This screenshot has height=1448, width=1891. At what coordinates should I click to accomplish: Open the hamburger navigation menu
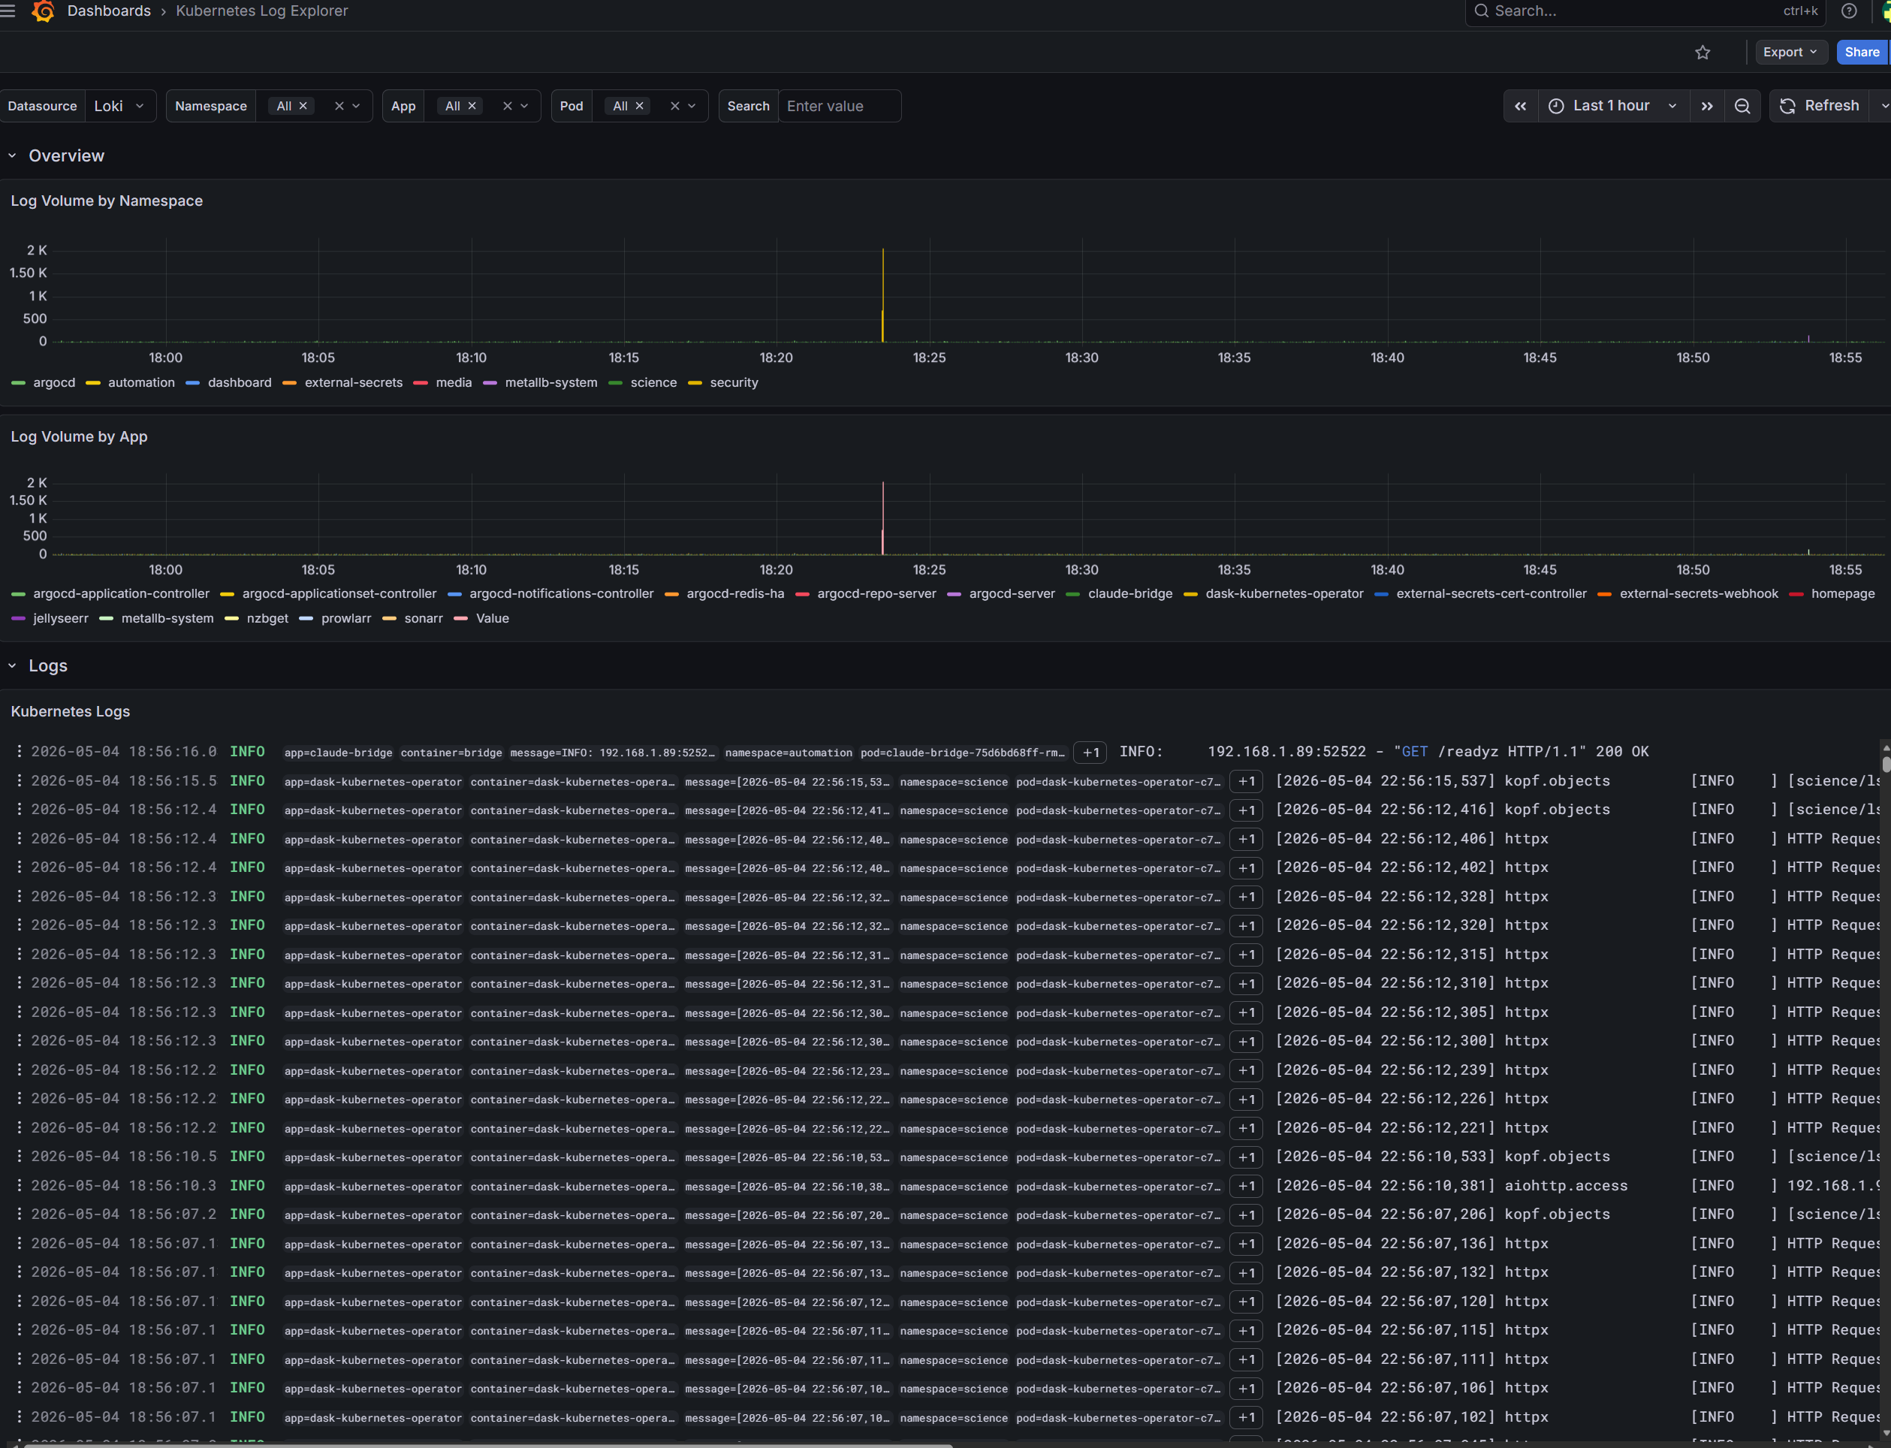pos(8,11)
